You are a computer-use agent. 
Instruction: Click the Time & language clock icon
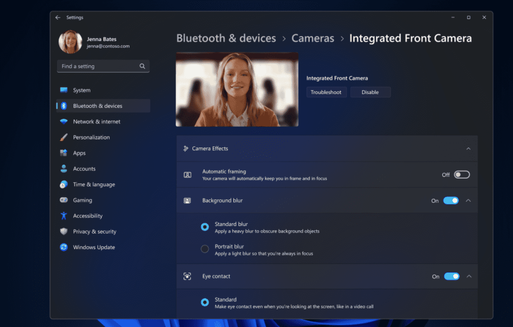[64, 184]
